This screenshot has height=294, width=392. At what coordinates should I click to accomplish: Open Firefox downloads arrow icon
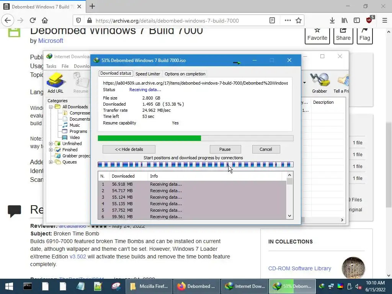pyautogui.click(x=332, y=21)
